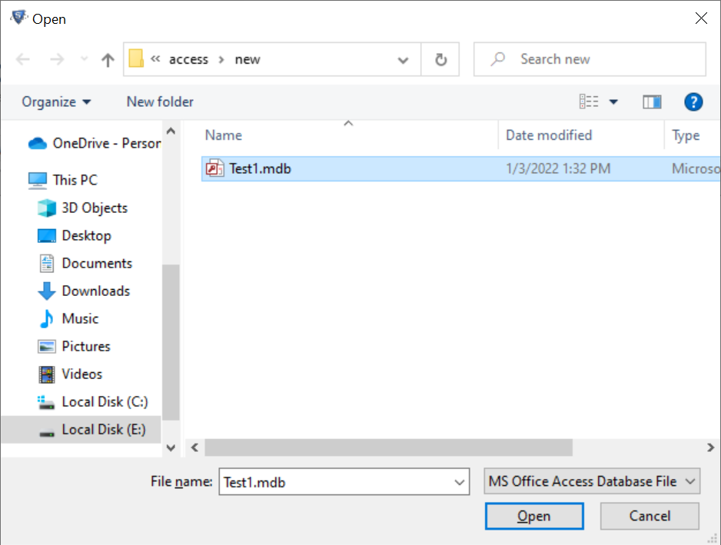Sort by Date modified column
The width and height of the screenshot is (721, 545).
549,135
